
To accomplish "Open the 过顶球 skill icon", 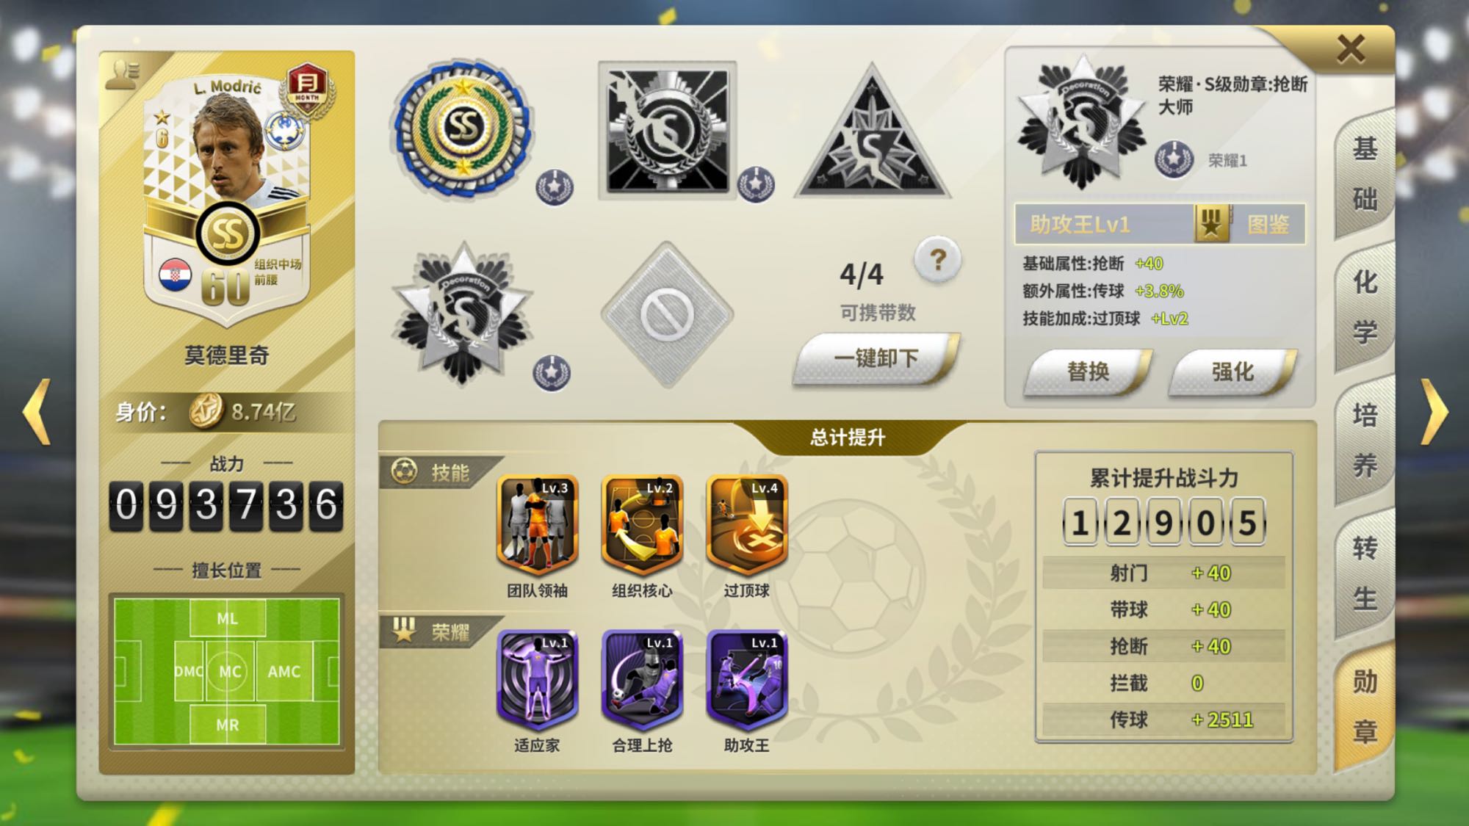I will (747, 524).
